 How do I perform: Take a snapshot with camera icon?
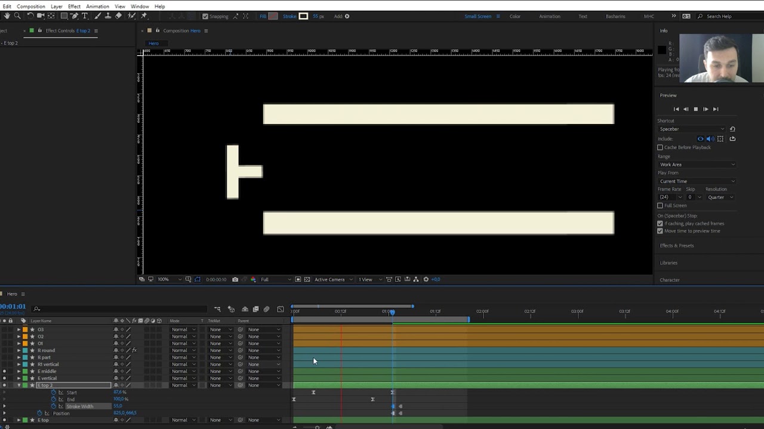point(235,279)
